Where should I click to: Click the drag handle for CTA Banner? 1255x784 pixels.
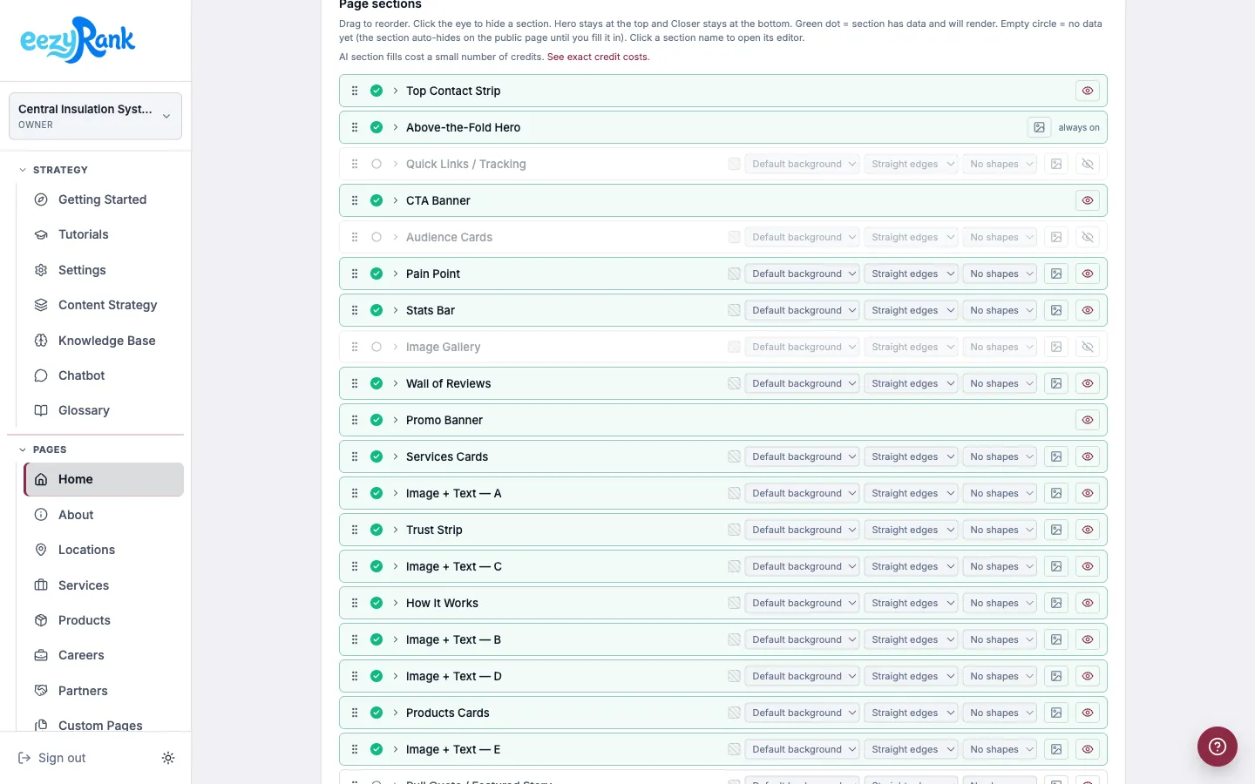point(355,200)
